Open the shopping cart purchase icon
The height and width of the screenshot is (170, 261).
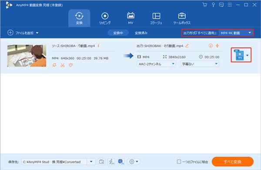205,5
